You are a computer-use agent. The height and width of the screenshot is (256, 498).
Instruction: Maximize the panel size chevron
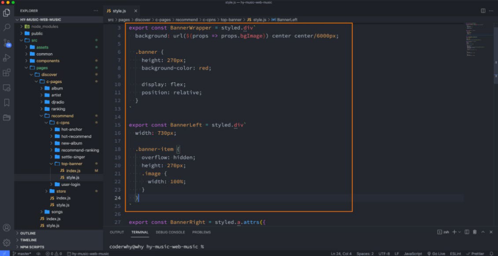pos(483,232)
